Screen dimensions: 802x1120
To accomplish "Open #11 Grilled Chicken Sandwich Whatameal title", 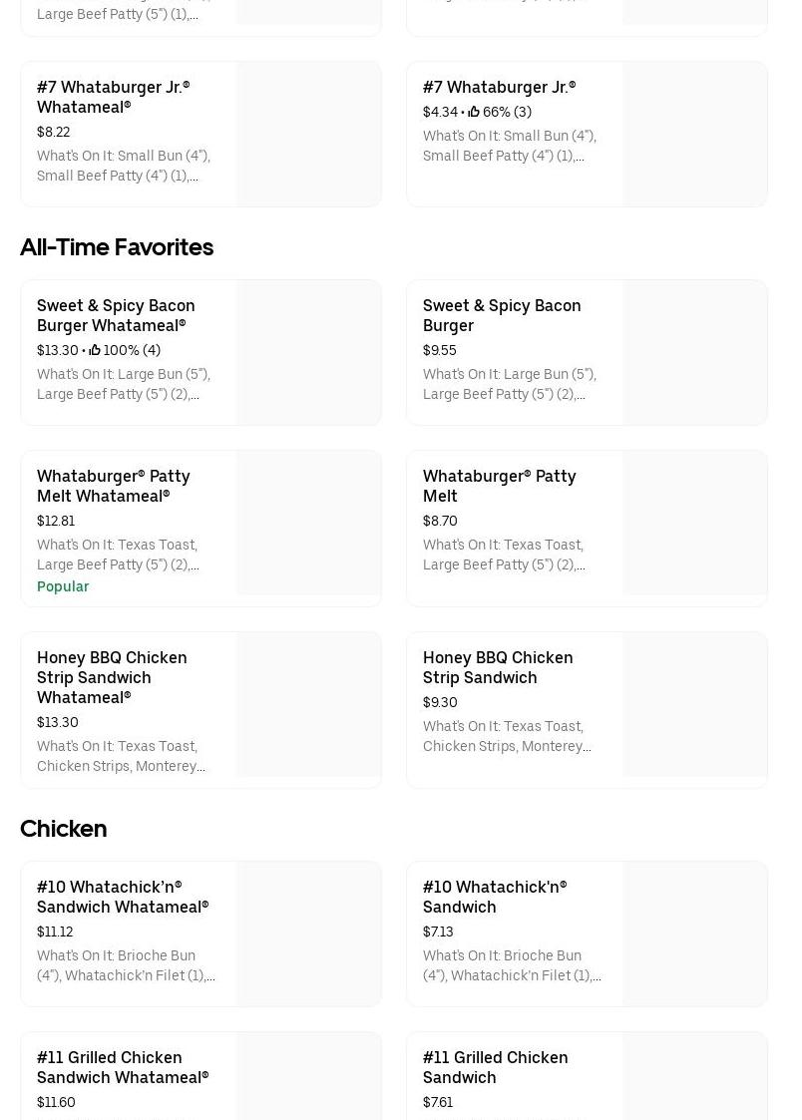I will (122, 1067).
